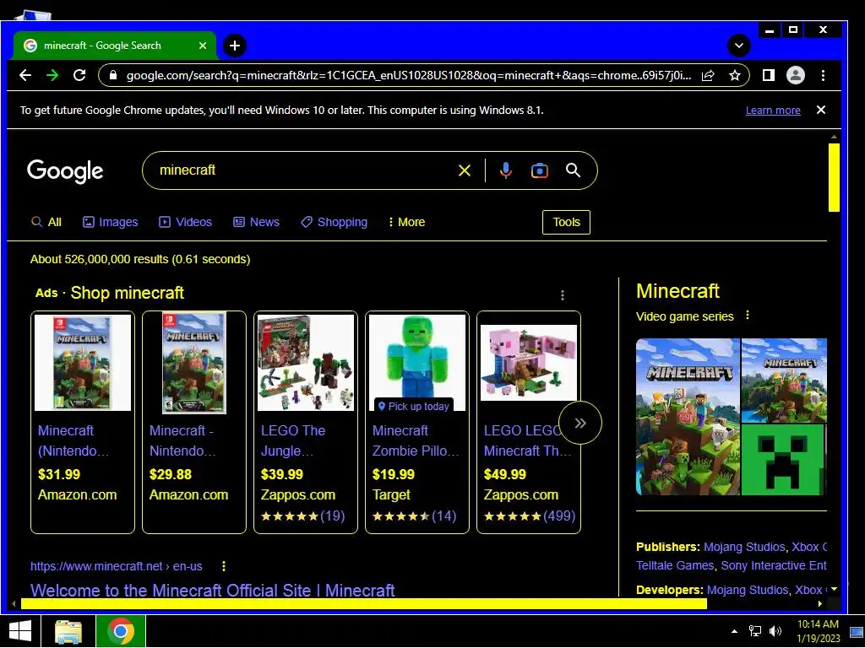Bookmark this tab with the star icon
The image size is (865, 648).
(734, 75)
